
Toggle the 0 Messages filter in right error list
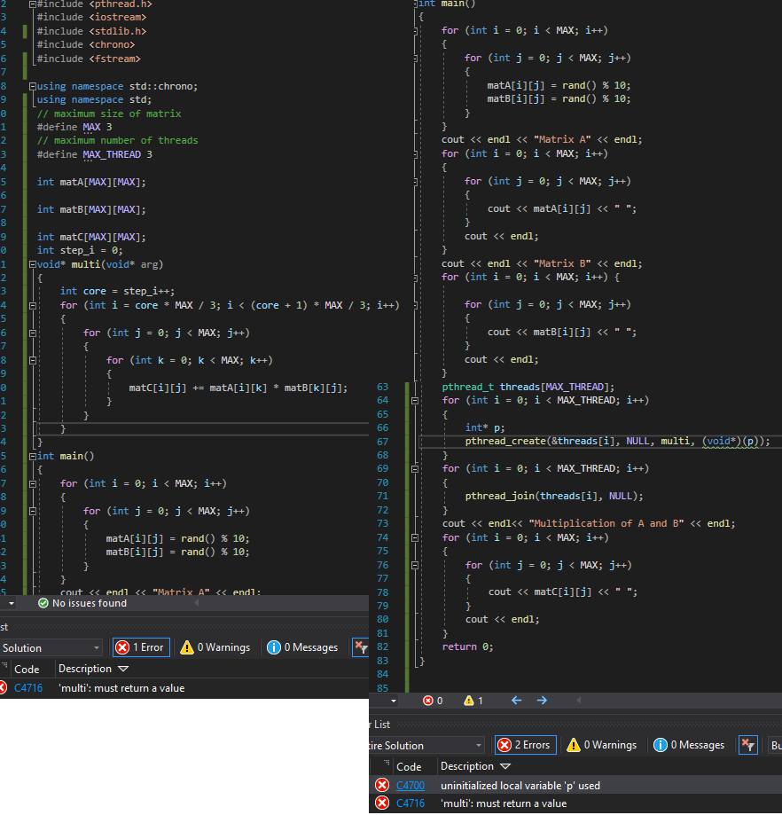[690, 745]
